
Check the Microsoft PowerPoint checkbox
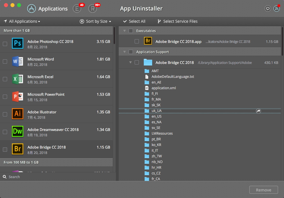(5, 97)
